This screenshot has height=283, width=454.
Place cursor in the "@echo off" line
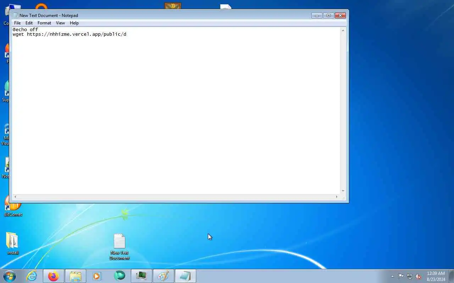coord(26,30)
